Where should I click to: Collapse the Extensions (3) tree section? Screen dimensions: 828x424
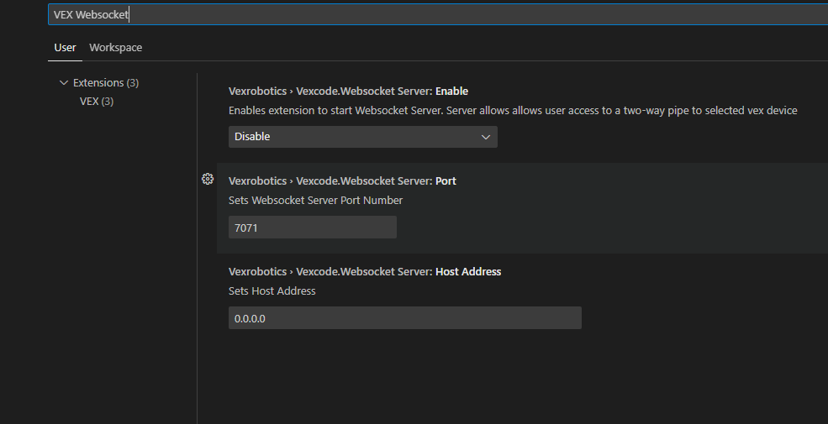64,83
